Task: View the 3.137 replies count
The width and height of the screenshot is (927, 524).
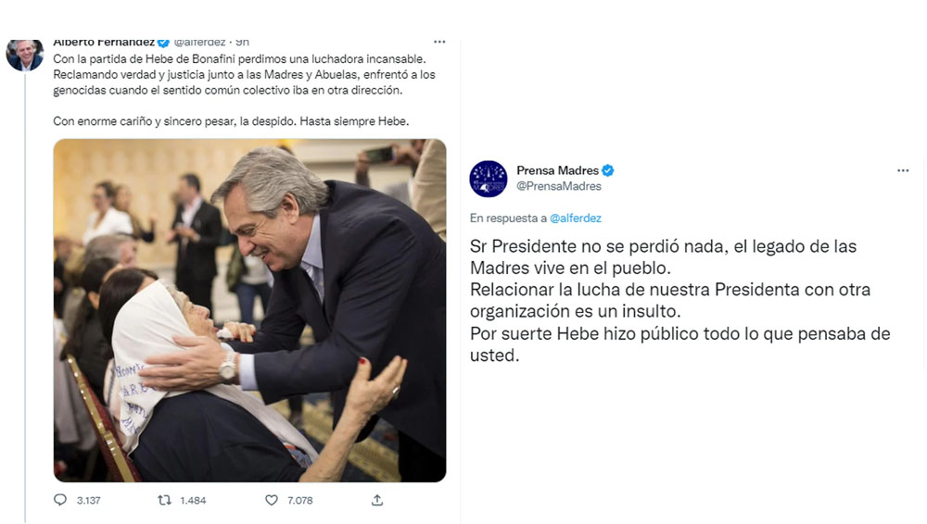Action: point(89,500)
